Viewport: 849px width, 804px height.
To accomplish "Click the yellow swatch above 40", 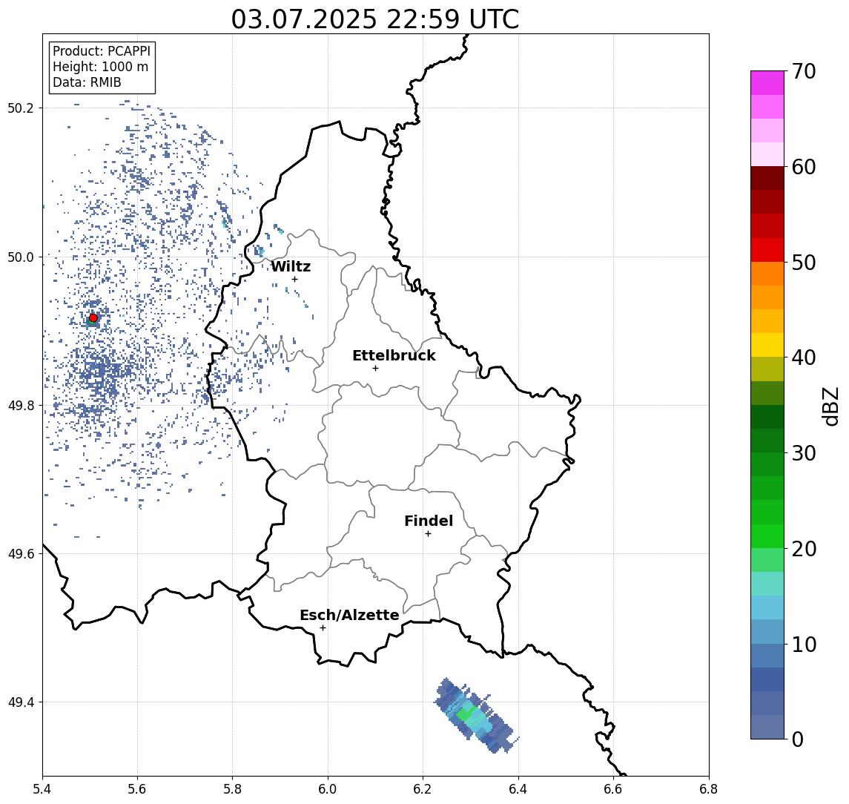I will click(767, 345).
